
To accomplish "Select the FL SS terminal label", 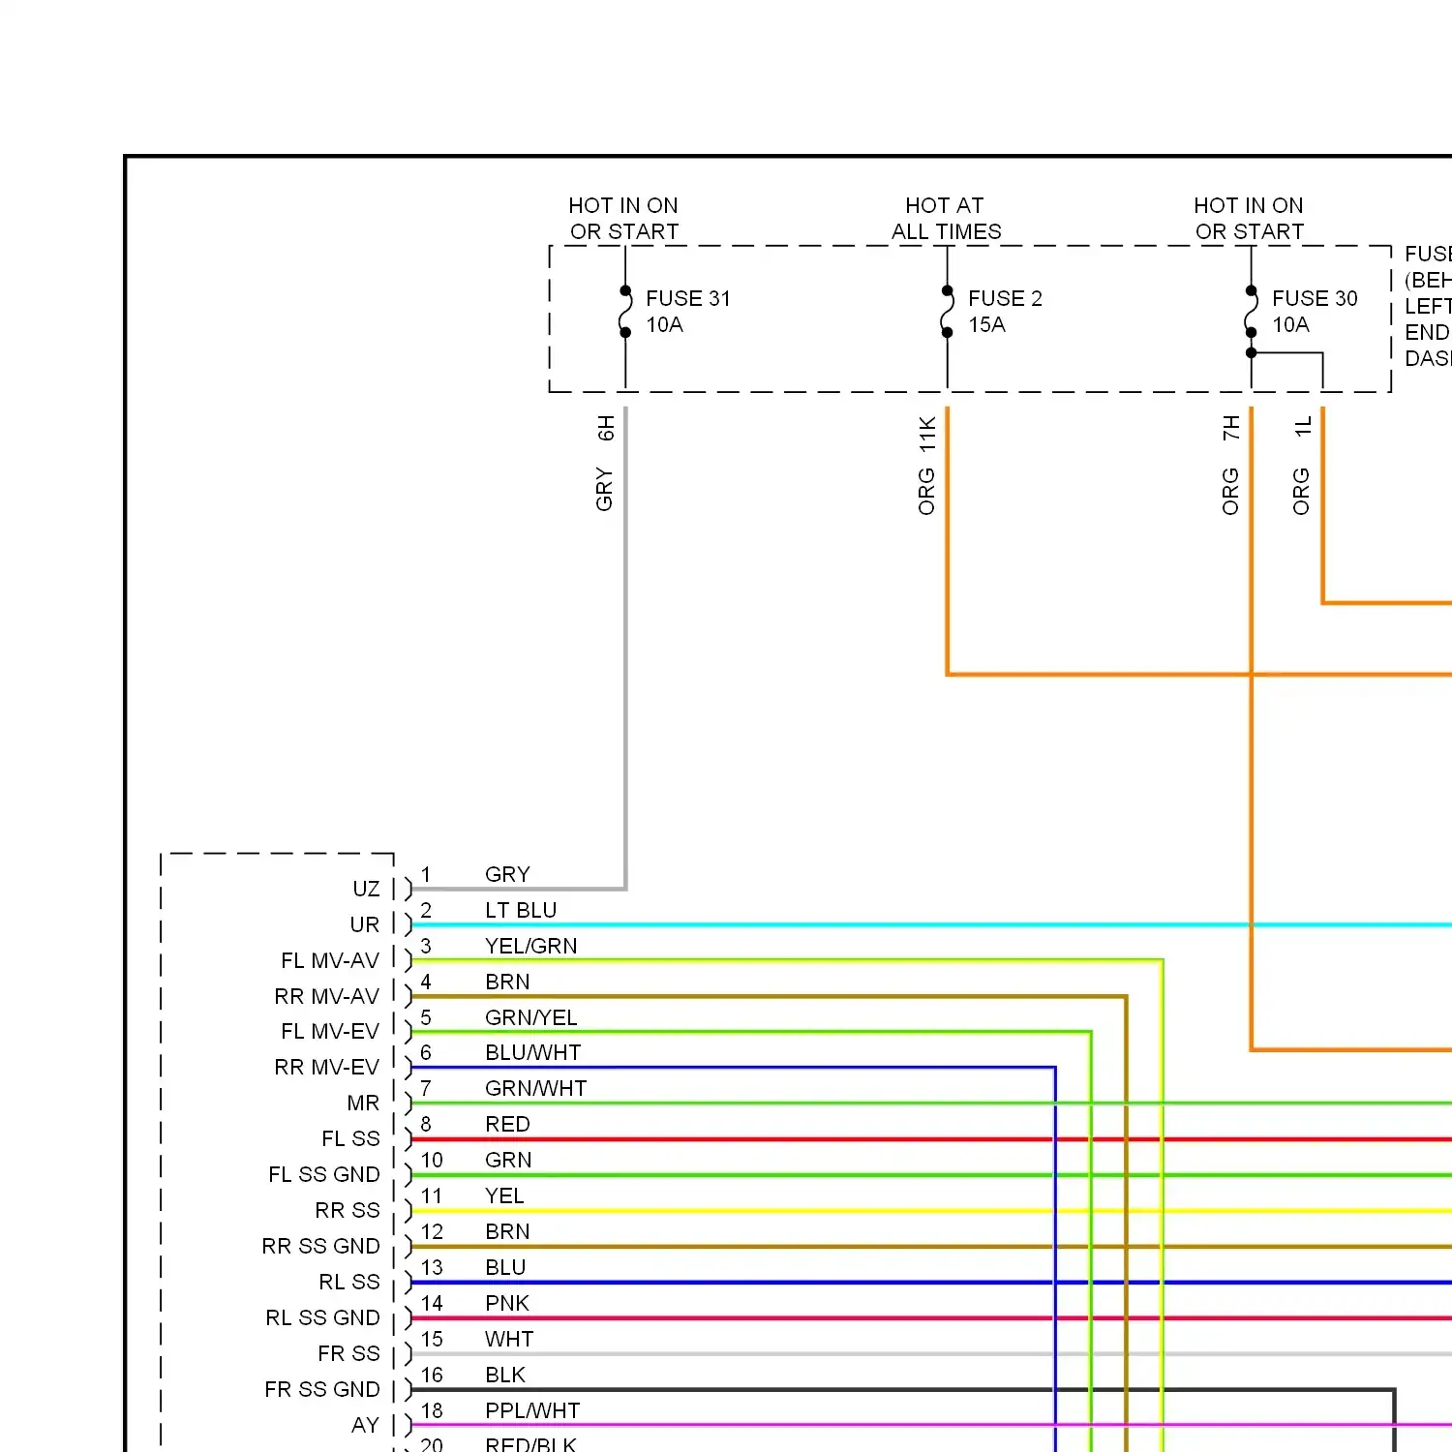I will 350,1138.
